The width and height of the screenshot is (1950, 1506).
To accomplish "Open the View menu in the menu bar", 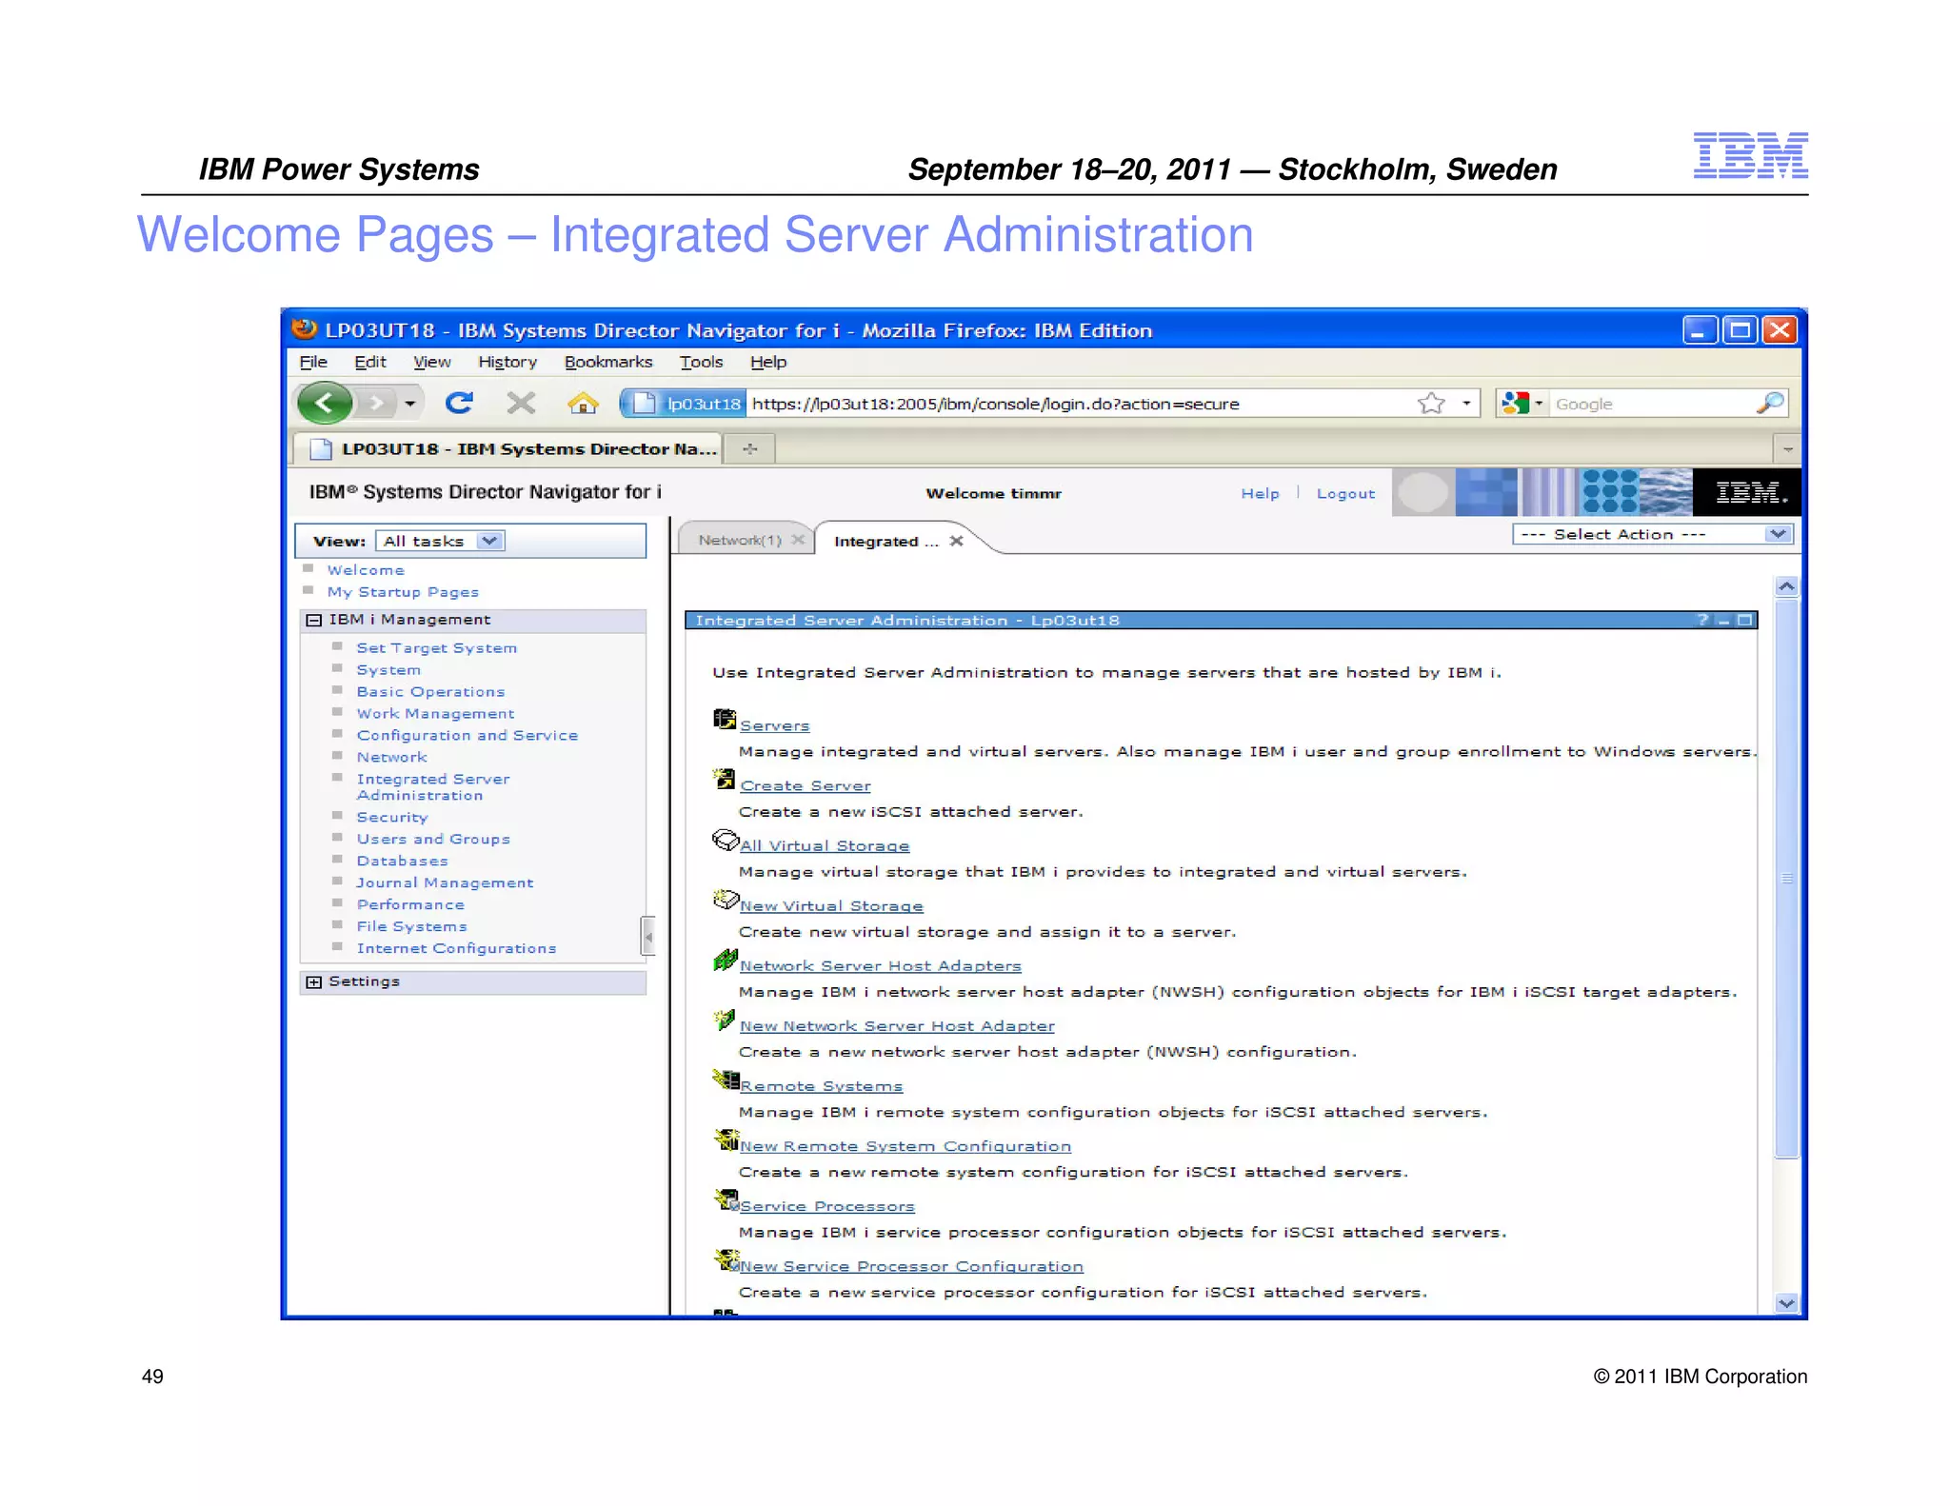I will [432, 362].
